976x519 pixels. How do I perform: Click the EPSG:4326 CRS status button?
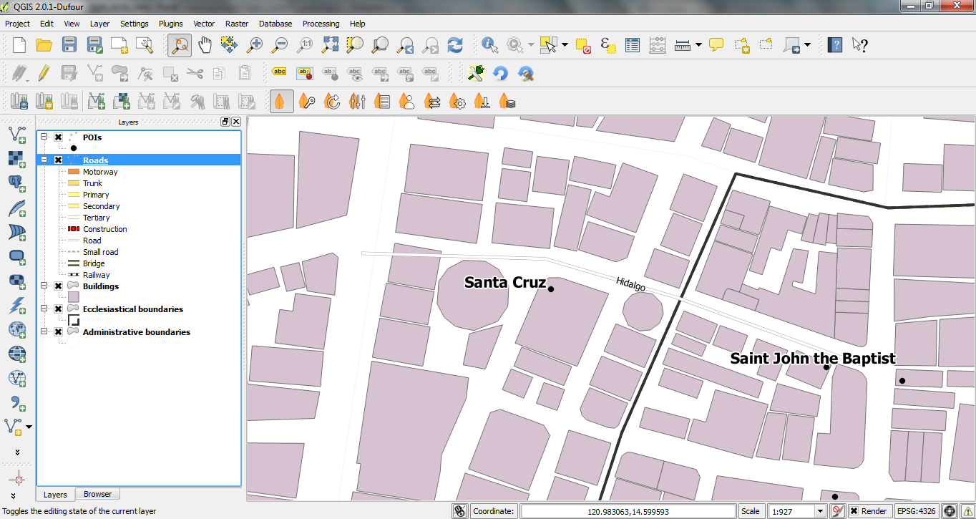point(917,511)
